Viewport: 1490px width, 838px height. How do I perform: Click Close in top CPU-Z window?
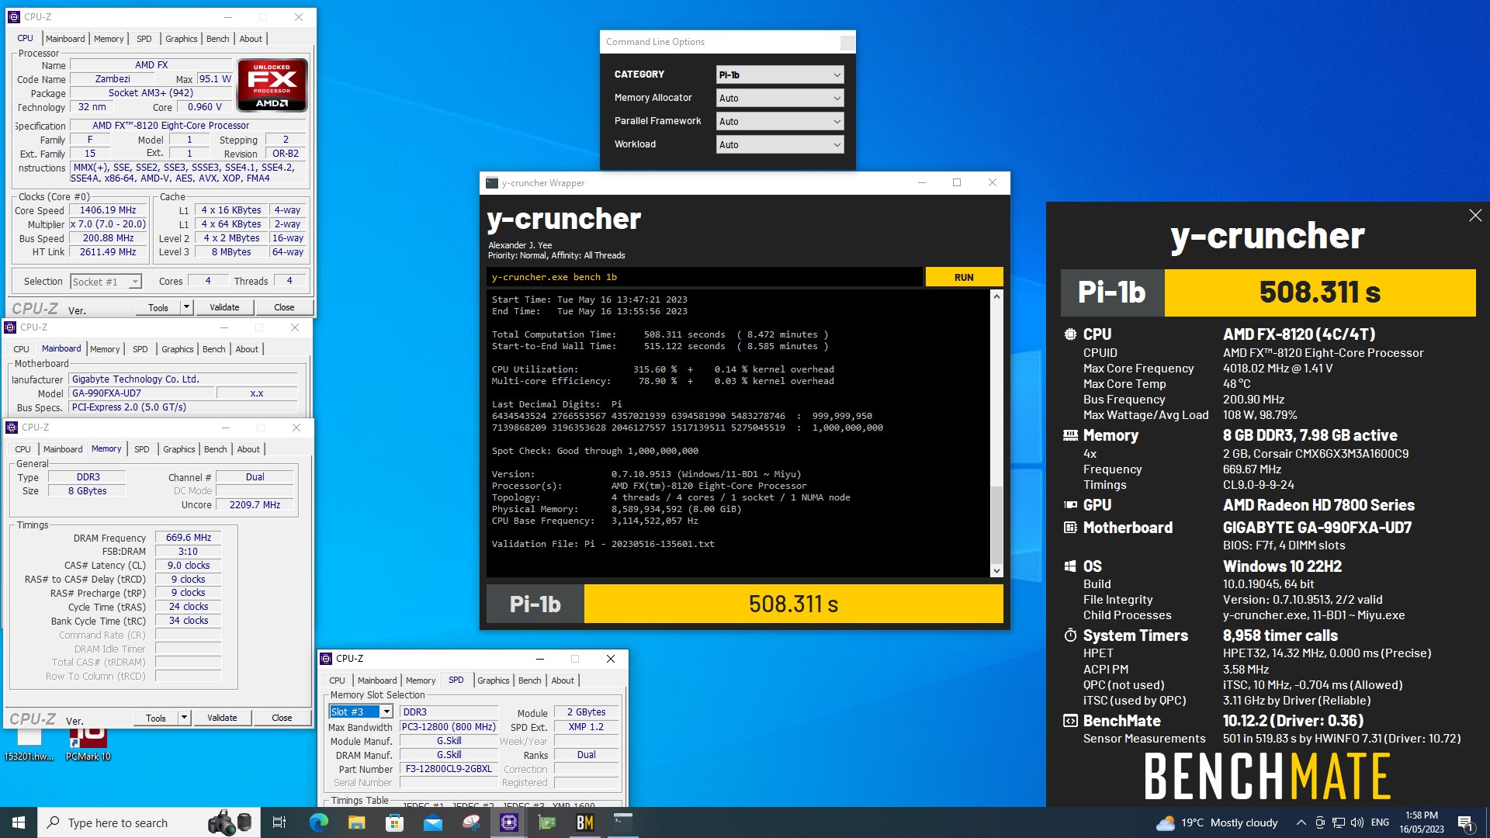click(284, 307)
